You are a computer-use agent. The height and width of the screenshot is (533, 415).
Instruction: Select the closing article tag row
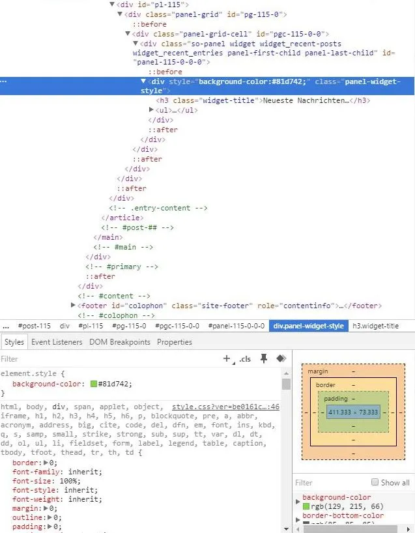pyautogui.click(x=122, y=218)
